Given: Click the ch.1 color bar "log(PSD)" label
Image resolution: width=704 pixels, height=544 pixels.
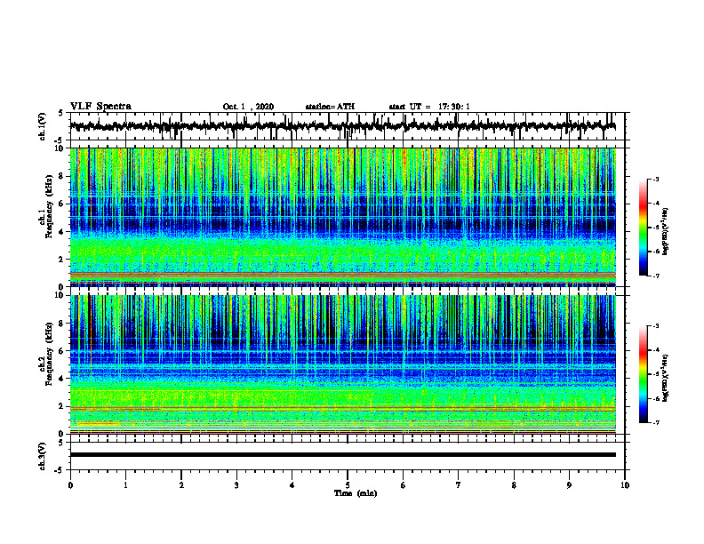Looking at the screenshot, I should pyautogui.click(x=666, y=231).
